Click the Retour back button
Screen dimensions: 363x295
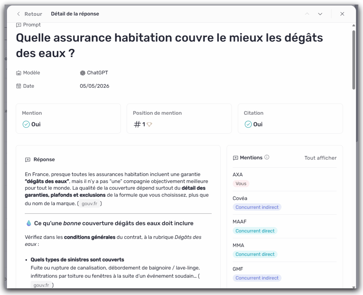(29, 14)
